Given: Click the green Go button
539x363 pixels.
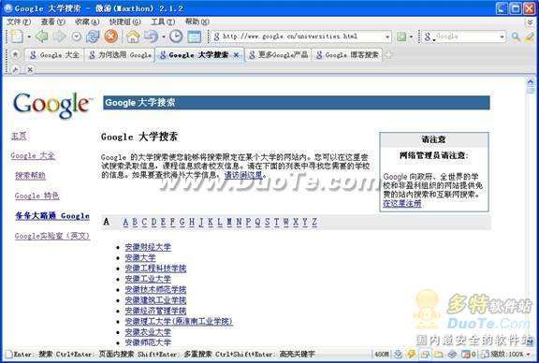Looking at the screenshot, I should tap(401, 36).
